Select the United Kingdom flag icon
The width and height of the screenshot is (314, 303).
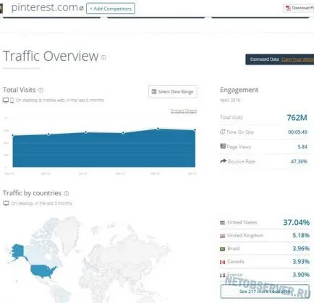point(222,236)
